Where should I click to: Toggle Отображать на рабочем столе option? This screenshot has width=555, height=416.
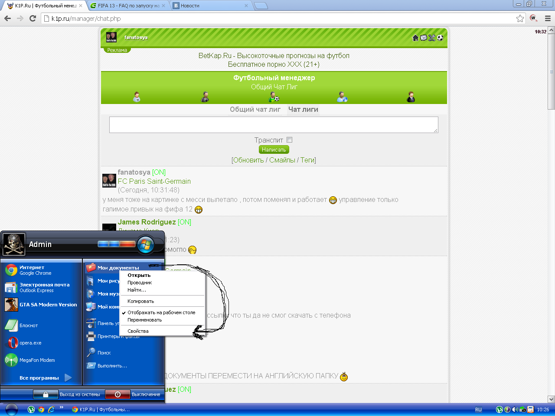coord(161,312)
